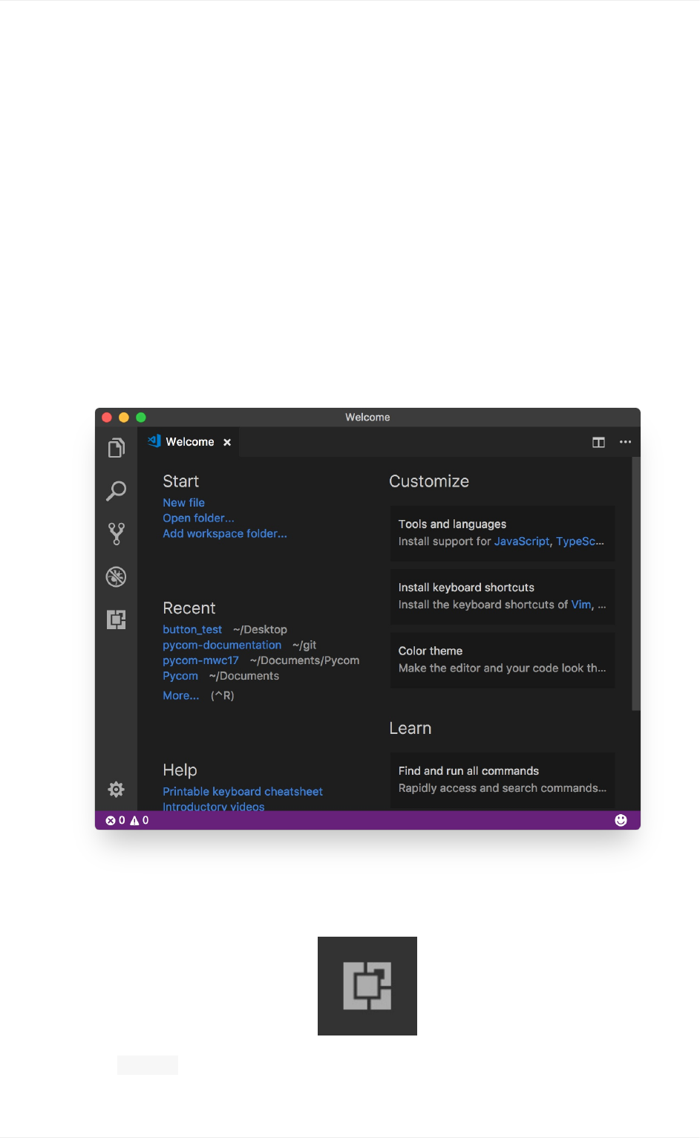700x1138 pixels.
Task: Click the Vim link
Action: (x=581, y=605)
